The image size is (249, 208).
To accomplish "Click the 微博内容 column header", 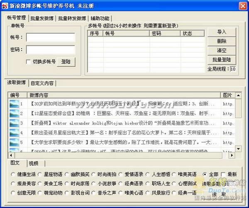I will [x=124, y=95].
